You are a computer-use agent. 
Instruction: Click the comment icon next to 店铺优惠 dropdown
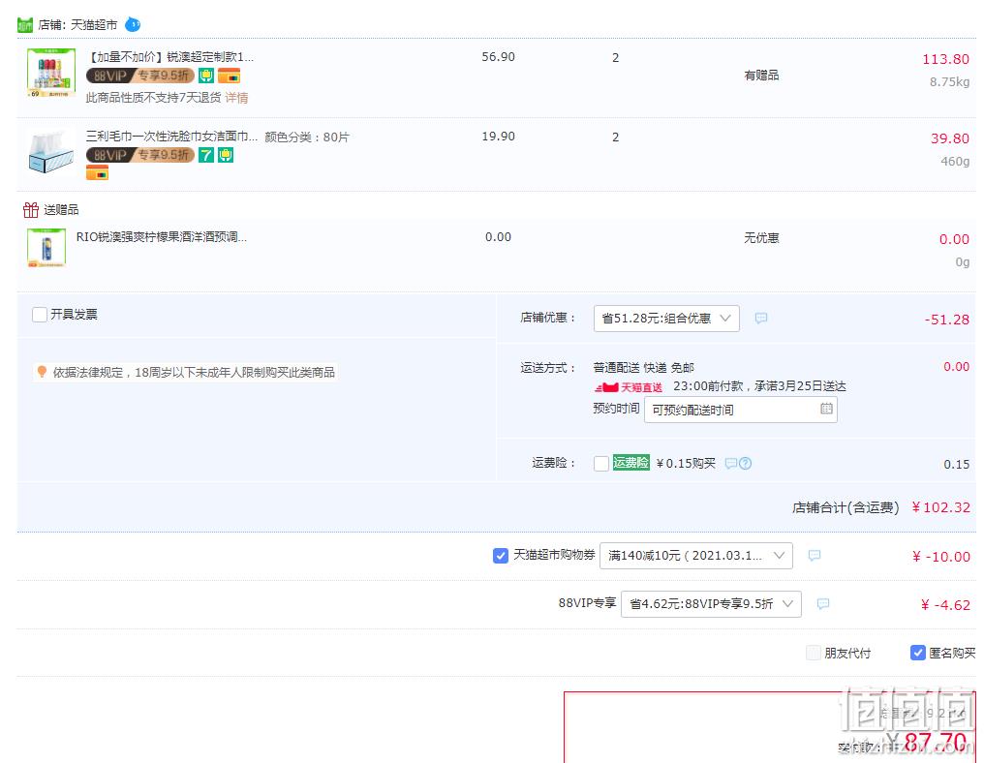point(761,319)
